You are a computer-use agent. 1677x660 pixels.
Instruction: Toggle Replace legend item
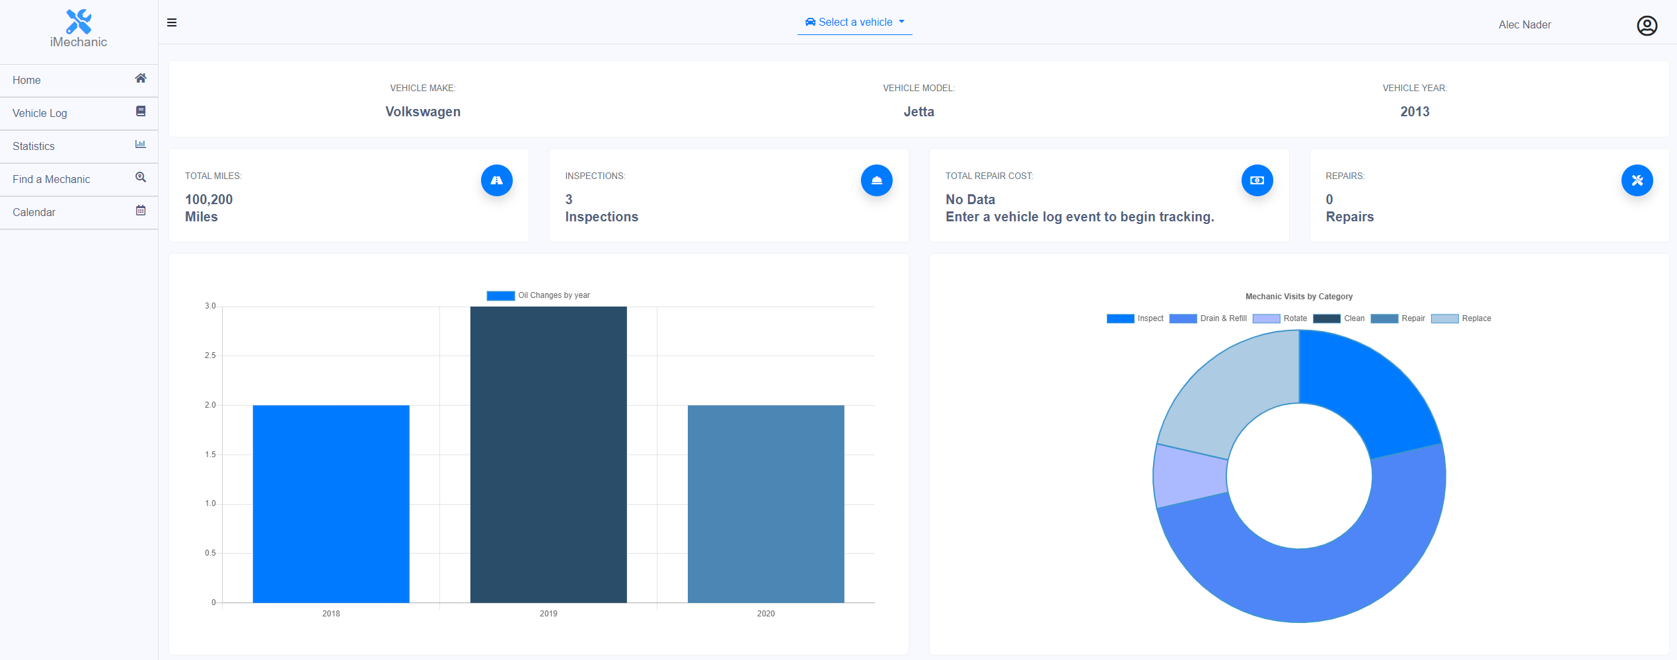(x=1461, y=318)
